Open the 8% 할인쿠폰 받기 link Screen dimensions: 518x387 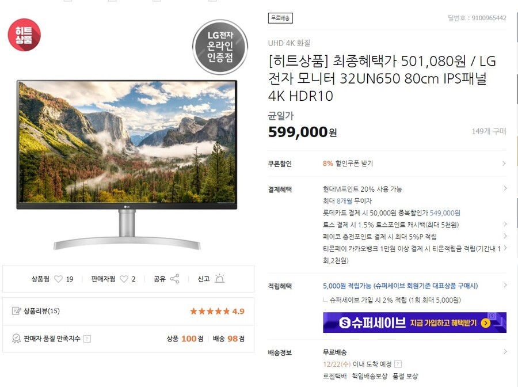coord(348,163)
